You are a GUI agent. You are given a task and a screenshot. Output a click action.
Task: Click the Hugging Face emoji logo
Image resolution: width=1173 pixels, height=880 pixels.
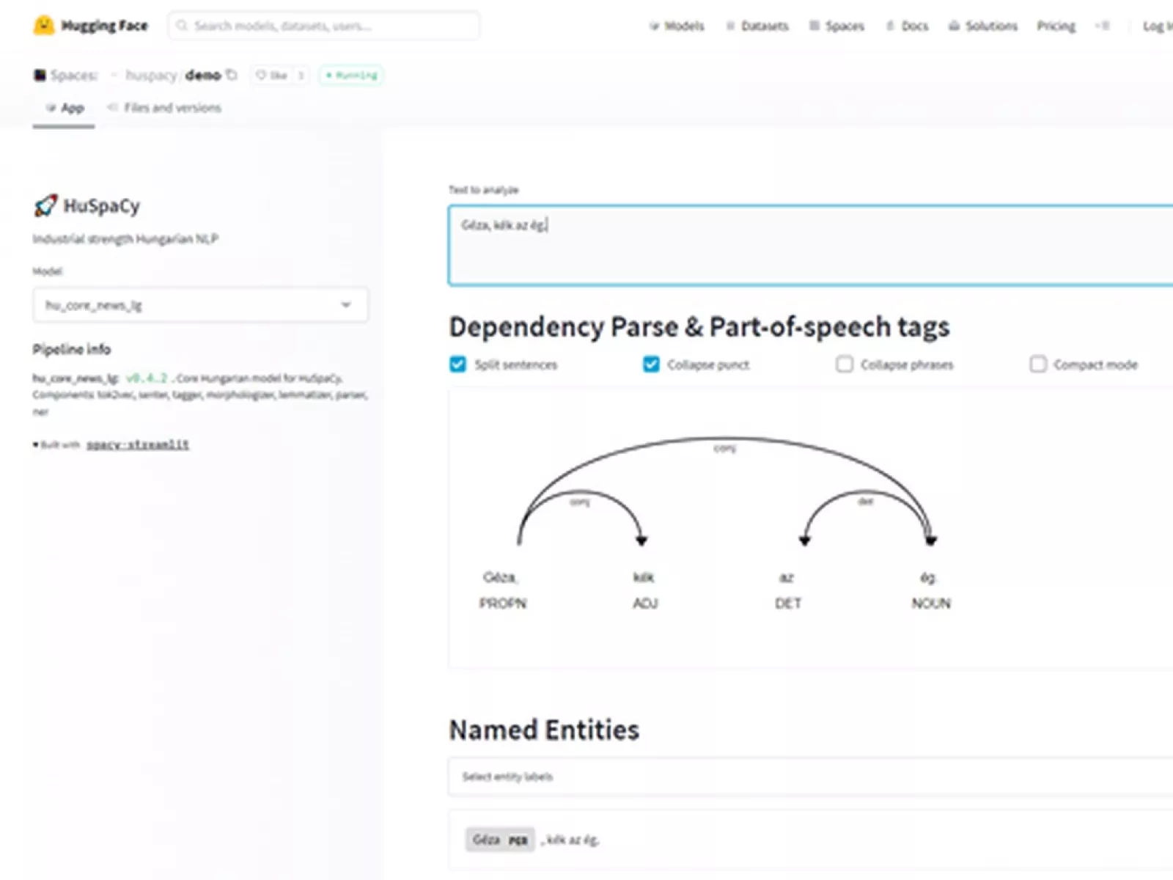[44, 26]
